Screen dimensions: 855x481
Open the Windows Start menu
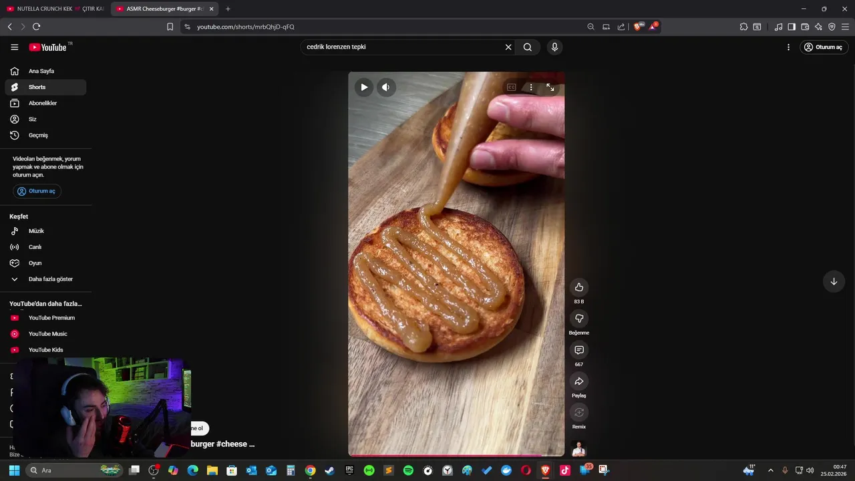click(x=14, y=470)
